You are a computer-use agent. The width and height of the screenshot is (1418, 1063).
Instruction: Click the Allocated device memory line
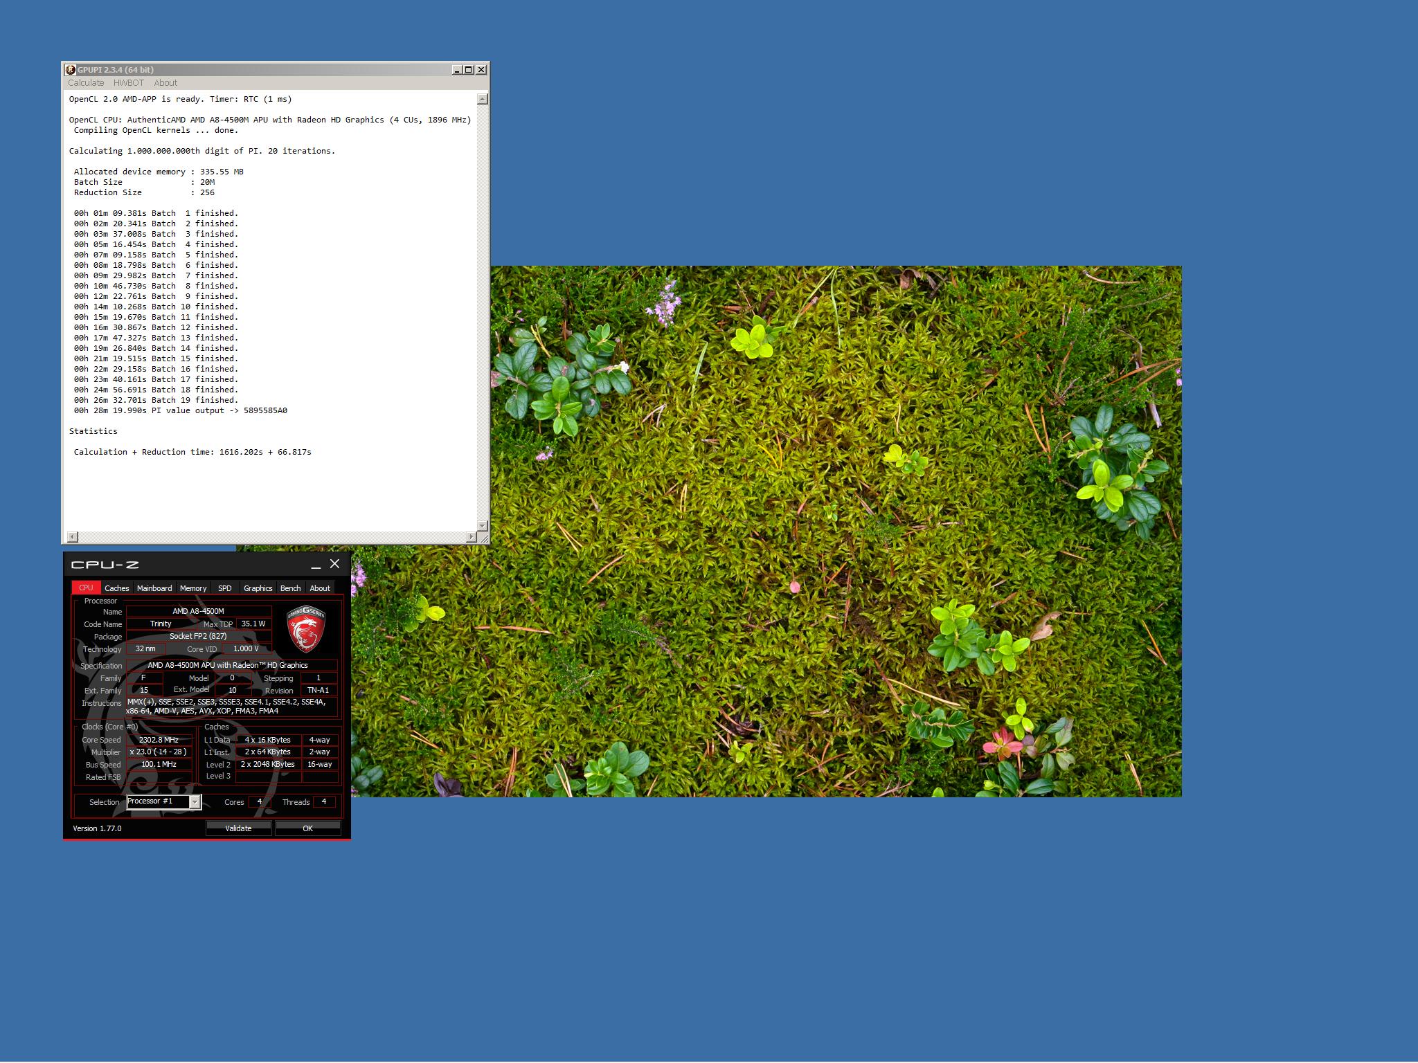159,172
